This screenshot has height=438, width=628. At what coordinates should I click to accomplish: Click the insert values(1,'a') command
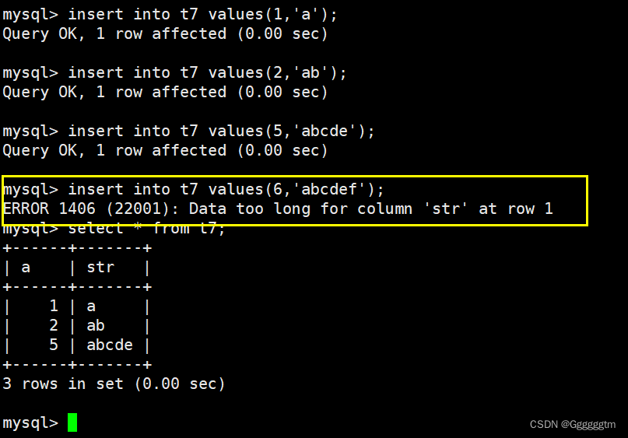pos(170,15)
